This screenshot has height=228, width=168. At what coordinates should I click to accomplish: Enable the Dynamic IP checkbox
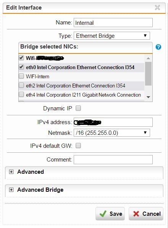78,108
